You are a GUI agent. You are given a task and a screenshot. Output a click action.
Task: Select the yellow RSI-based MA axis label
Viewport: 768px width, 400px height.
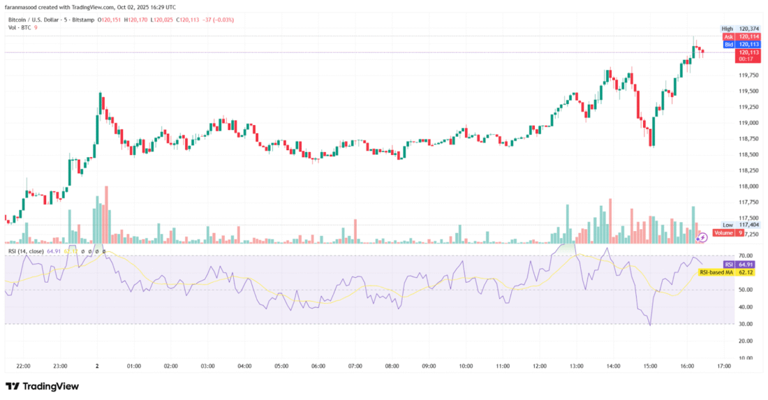[734, 272]
